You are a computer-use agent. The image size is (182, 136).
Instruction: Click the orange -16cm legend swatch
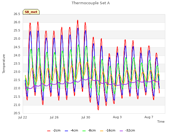tap(102, 131)
